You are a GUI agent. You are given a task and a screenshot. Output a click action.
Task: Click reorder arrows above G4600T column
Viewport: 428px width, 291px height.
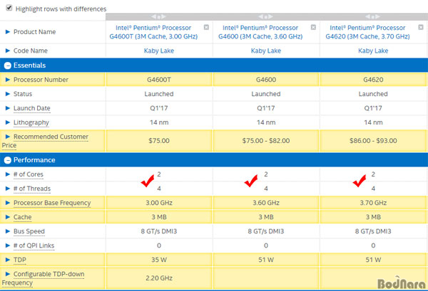tap(158, 17)
